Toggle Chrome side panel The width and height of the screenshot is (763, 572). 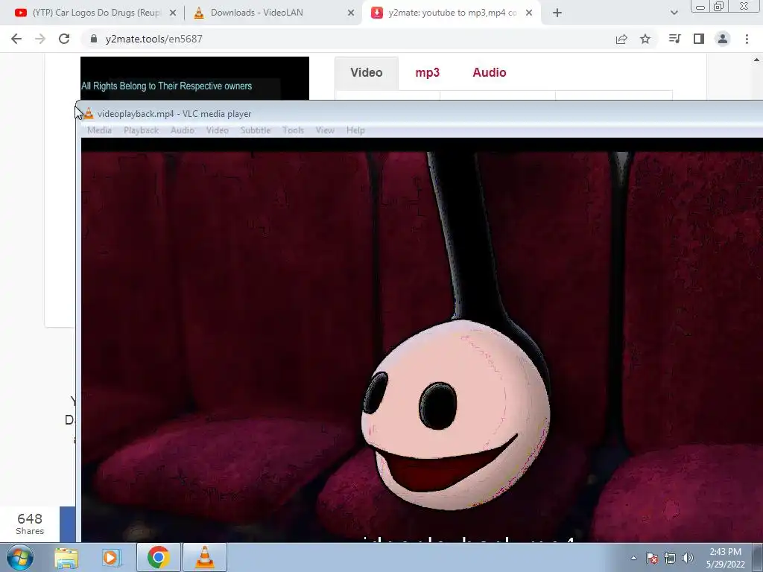699,39
